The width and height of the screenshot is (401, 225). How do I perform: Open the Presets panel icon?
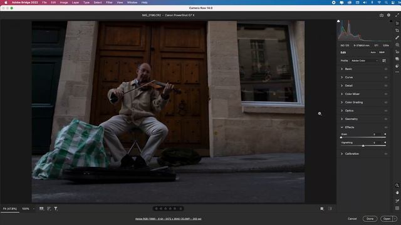click(397, 66)
